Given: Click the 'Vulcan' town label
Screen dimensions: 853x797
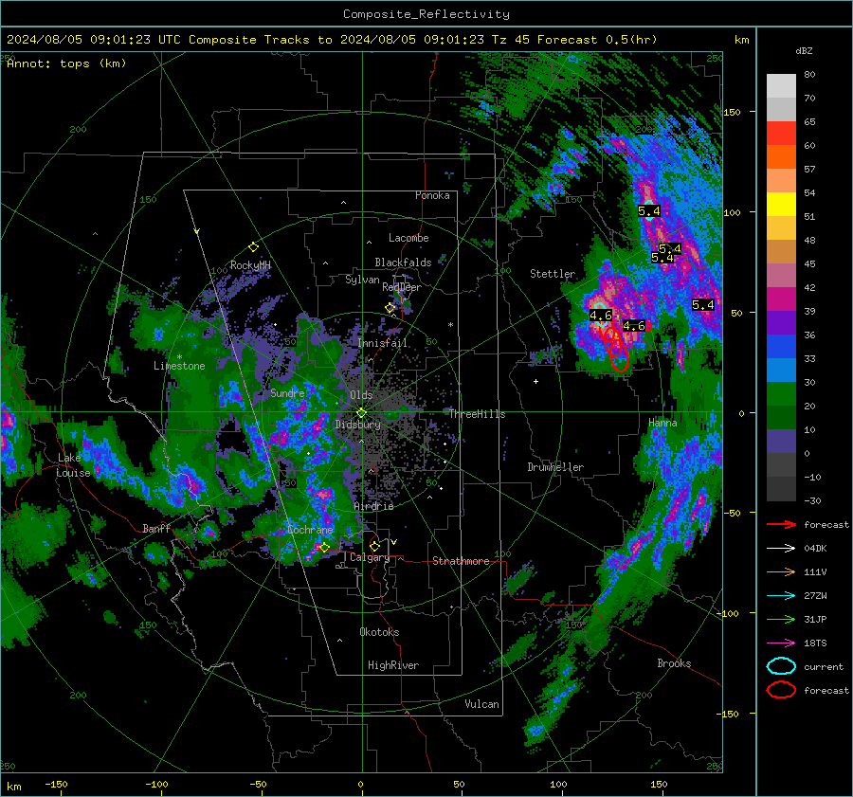Looking at the screenshot, I should 481,704.
